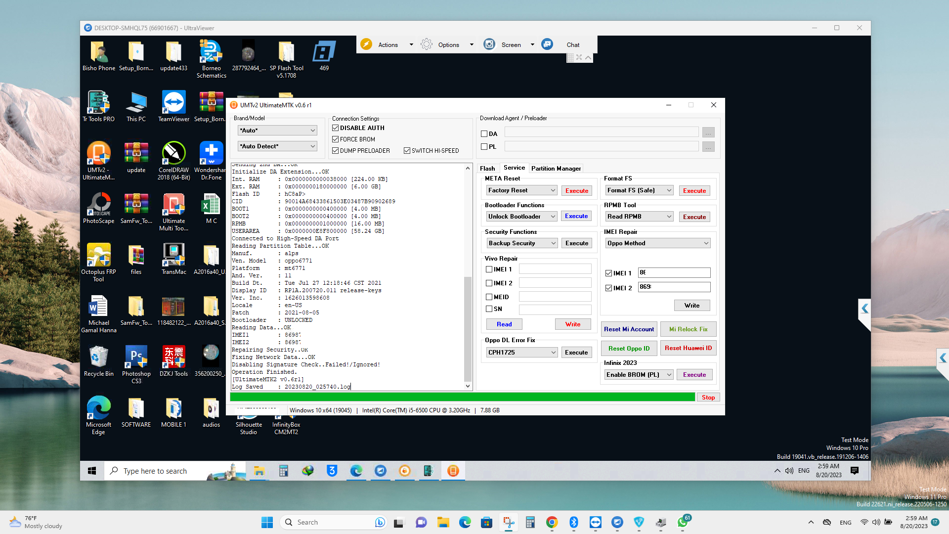Open the Bisho Phone desktop folder
Screen dimensions: 949x534
point(98,56)
